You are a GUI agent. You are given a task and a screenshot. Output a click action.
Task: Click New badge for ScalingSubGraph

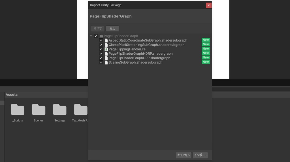[206, 62]
